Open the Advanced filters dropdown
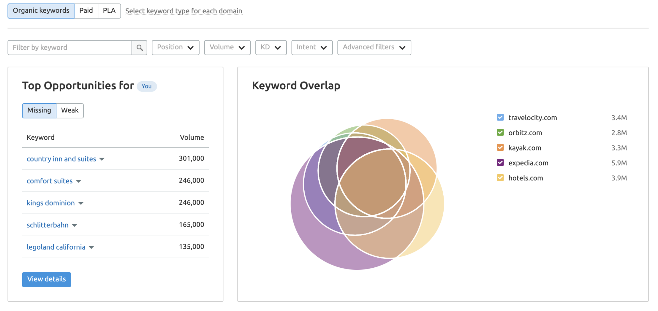The height and width of the screenshot is (311, 658). pyautogui.click(x=374, y=47)
